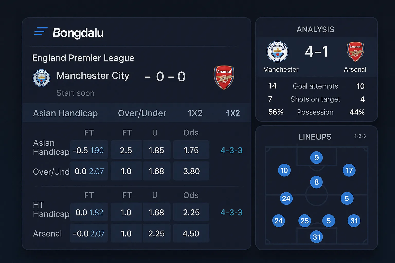Viewport: 395px width, 263px height.
Task: Click the Arsenal crest in match header
Action: pos(224,77)
